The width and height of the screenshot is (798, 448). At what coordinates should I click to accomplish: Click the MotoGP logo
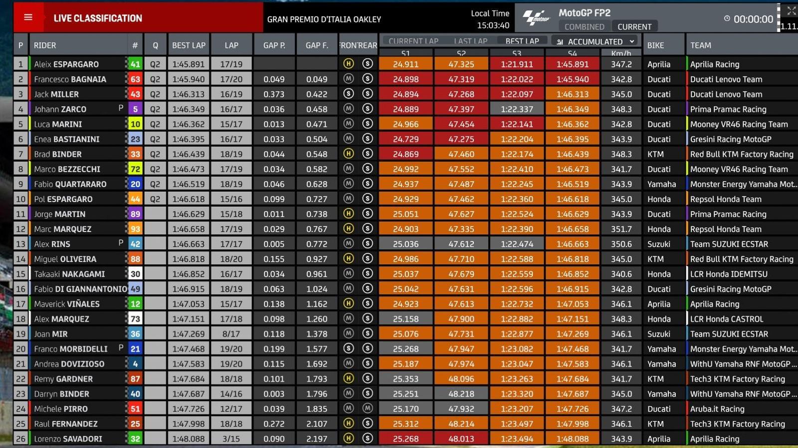(x=536, y=18)
